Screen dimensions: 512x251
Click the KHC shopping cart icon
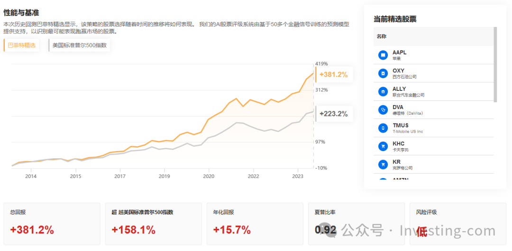pyautogui.click(x=383, y=146)
